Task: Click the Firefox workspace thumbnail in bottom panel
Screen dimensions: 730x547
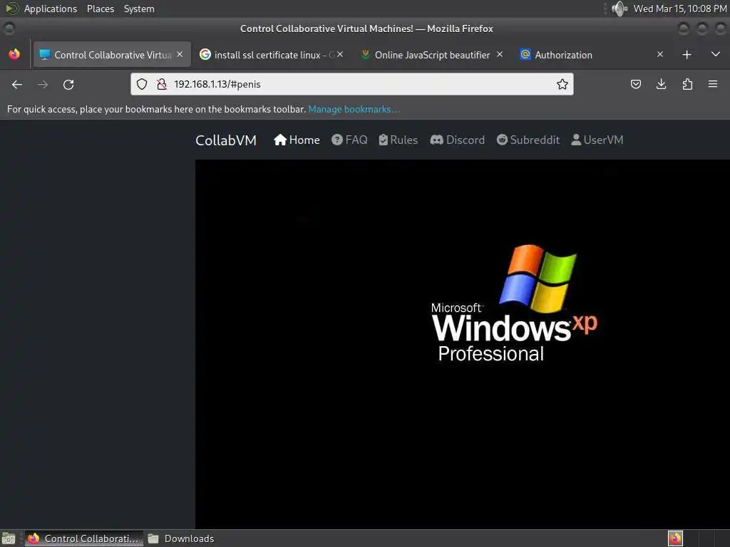Action: tap(675, 538)
